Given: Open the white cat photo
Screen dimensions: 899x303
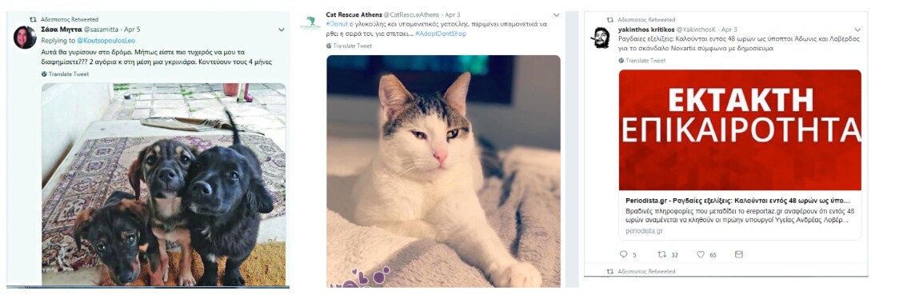Looking at the screenshot, I should click(x=443, y=171).
